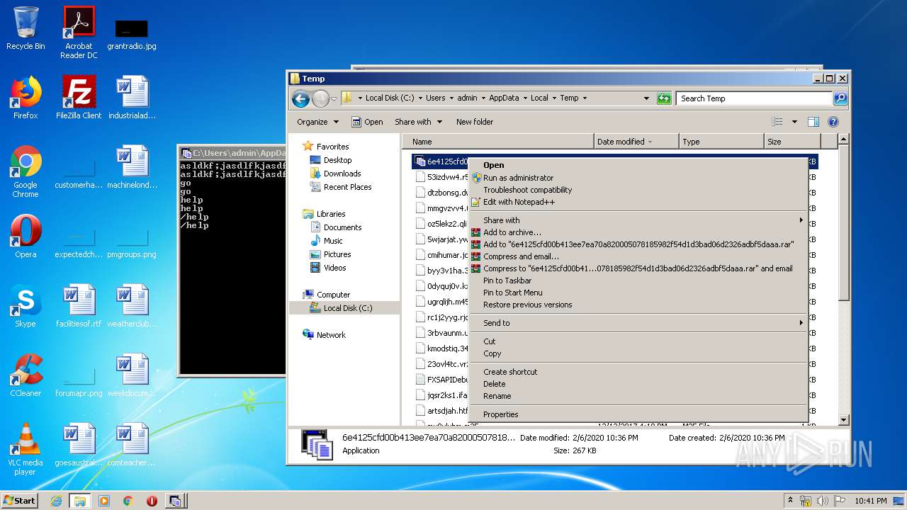
Task: Launch Acrobat Reader DC shortcut
Action: pyautogui.click(x=79, y=33)
